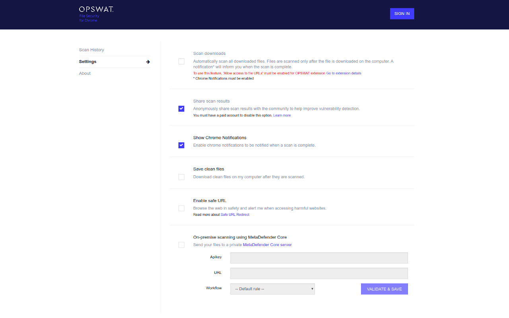Select the Settings menu item
This screenshot has width=509, height=318.
click(87, 62)
